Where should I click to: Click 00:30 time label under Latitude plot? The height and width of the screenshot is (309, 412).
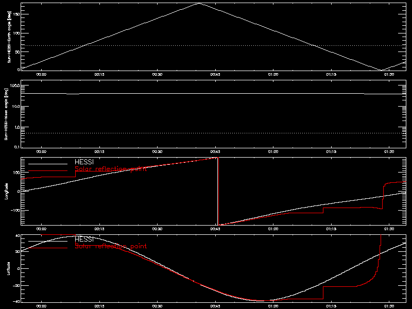click(x=157, y=306)
